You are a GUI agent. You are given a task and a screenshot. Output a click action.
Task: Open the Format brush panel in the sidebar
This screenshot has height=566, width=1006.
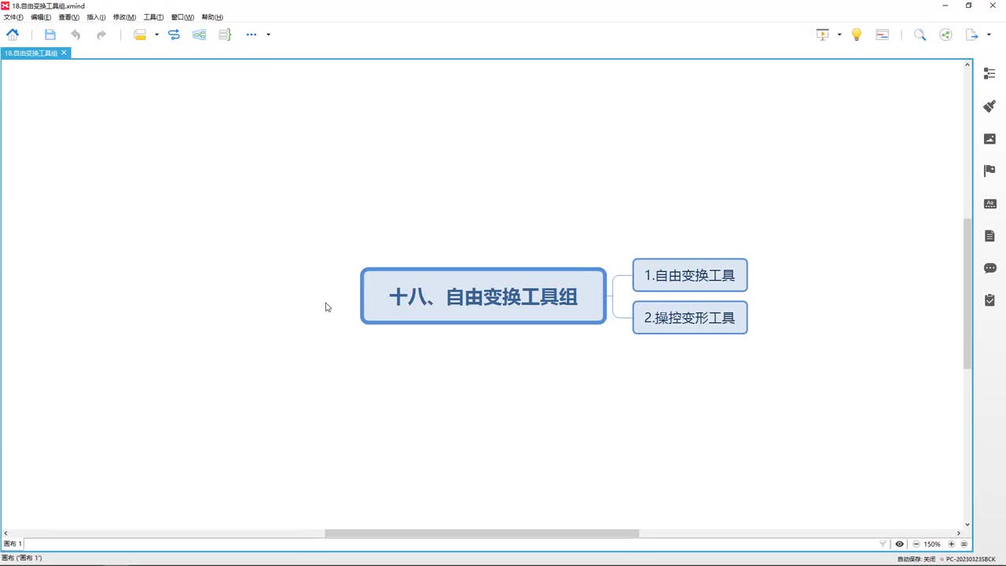[989, 106]
